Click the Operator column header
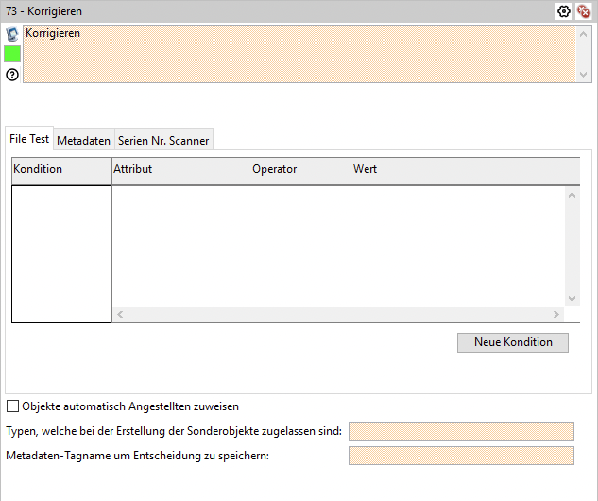Image resolution: width=598 pixels, height=501 pixels. click(299, 170)
